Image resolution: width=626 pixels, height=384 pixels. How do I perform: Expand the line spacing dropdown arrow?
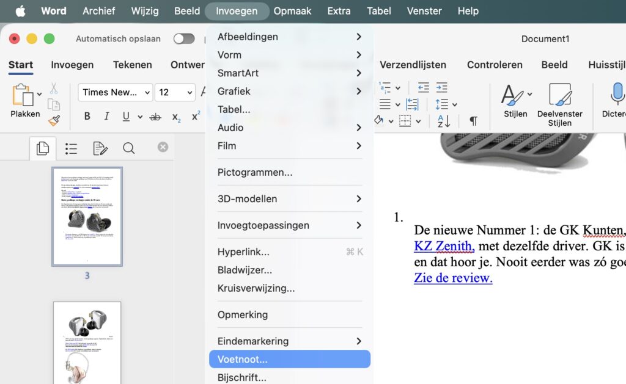click(454, 104)
